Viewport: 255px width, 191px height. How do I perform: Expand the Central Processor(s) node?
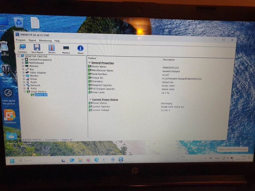(x=23, y=59)
